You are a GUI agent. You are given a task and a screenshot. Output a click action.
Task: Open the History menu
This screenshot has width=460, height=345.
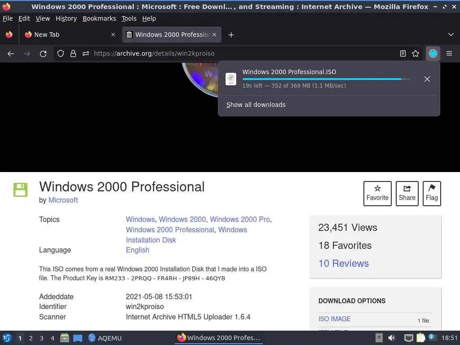66,18
